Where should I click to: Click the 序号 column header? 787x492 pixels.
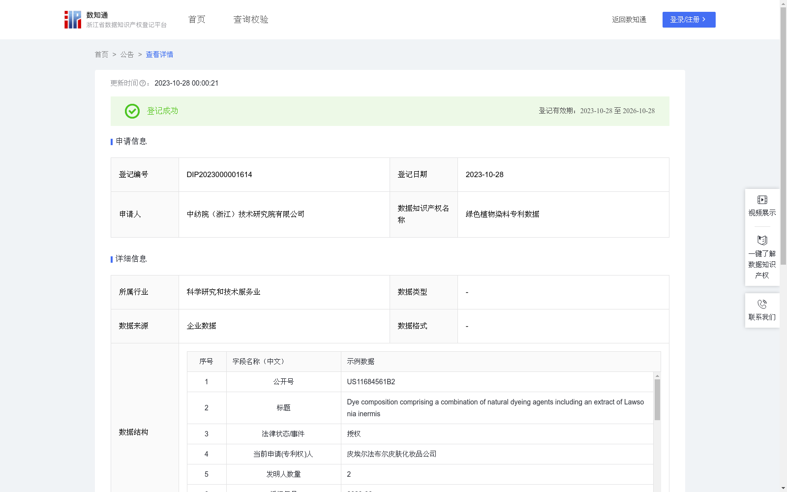click(x=207, y=362)
